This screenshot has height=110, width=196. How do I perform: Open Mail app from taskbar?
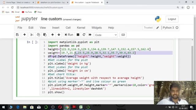pyautogui.click(x=39, y=107)
